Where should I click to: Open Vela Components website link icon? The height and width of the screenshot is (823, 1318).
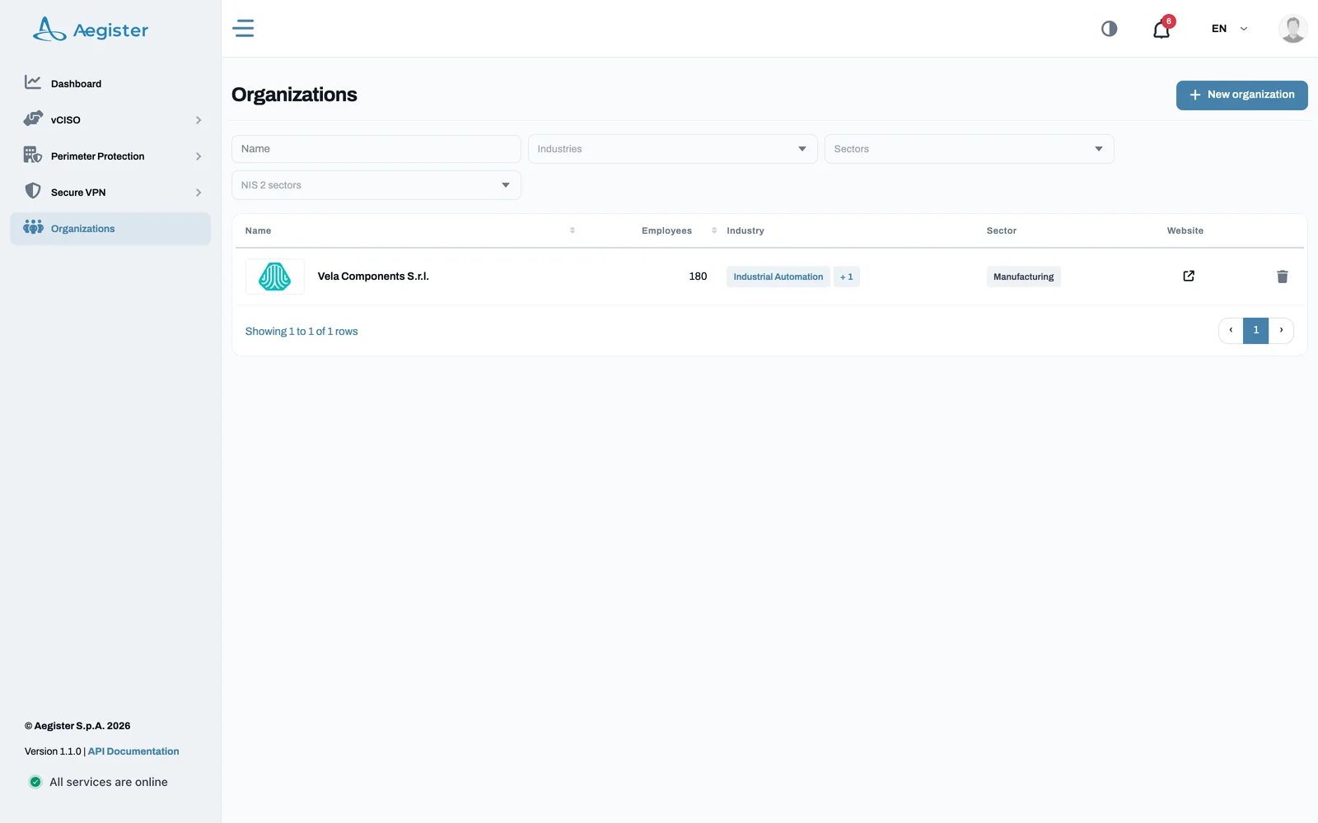pyautogui.click(x=1189, y=276)
